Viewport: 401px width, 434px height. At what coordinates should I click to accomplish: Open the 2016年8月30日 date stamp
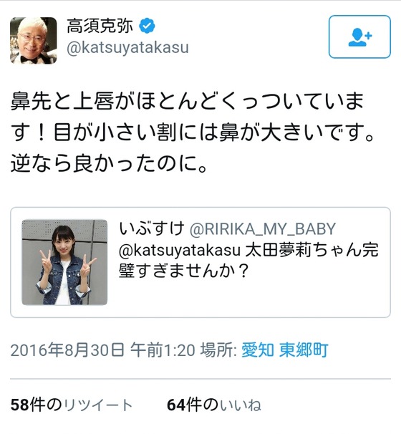pyautogui.click(x=67, y=350)
